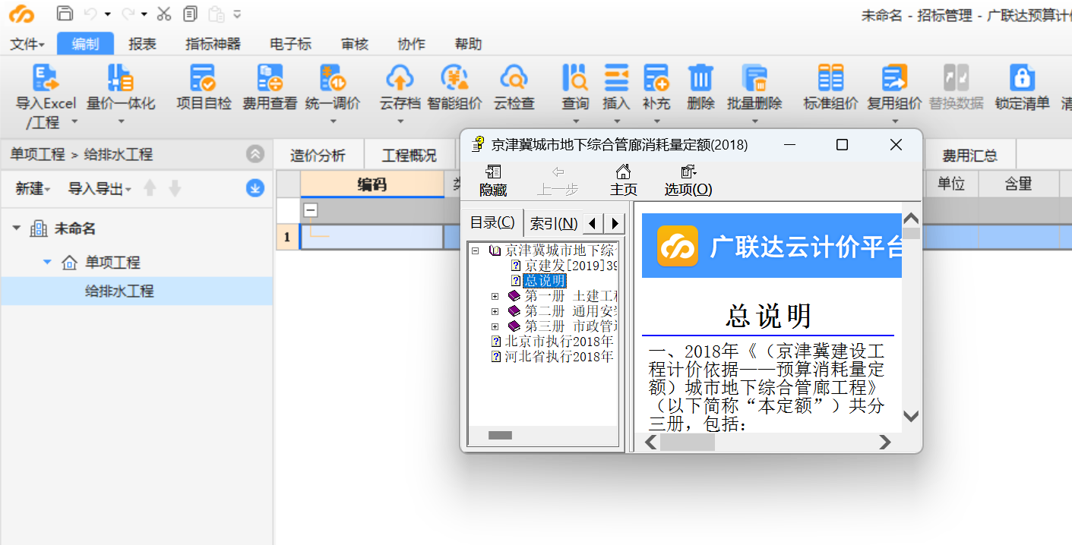This screenshot has height=545, width=1072.
Task: Click the 锁定清单 lock icon
Action: [x=1022, y=78]
